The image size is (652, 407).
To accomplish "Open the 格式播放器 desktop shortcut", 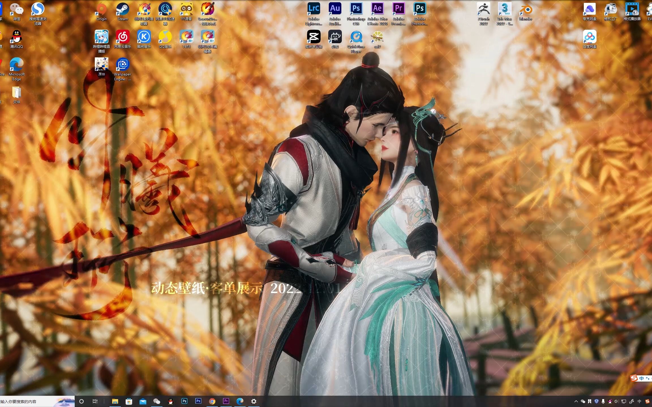I will 632,12.
